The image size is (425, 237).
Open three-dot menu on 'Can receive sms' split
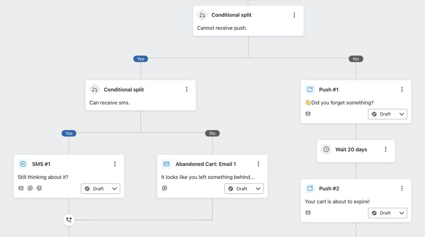click(x=187, y=90)
